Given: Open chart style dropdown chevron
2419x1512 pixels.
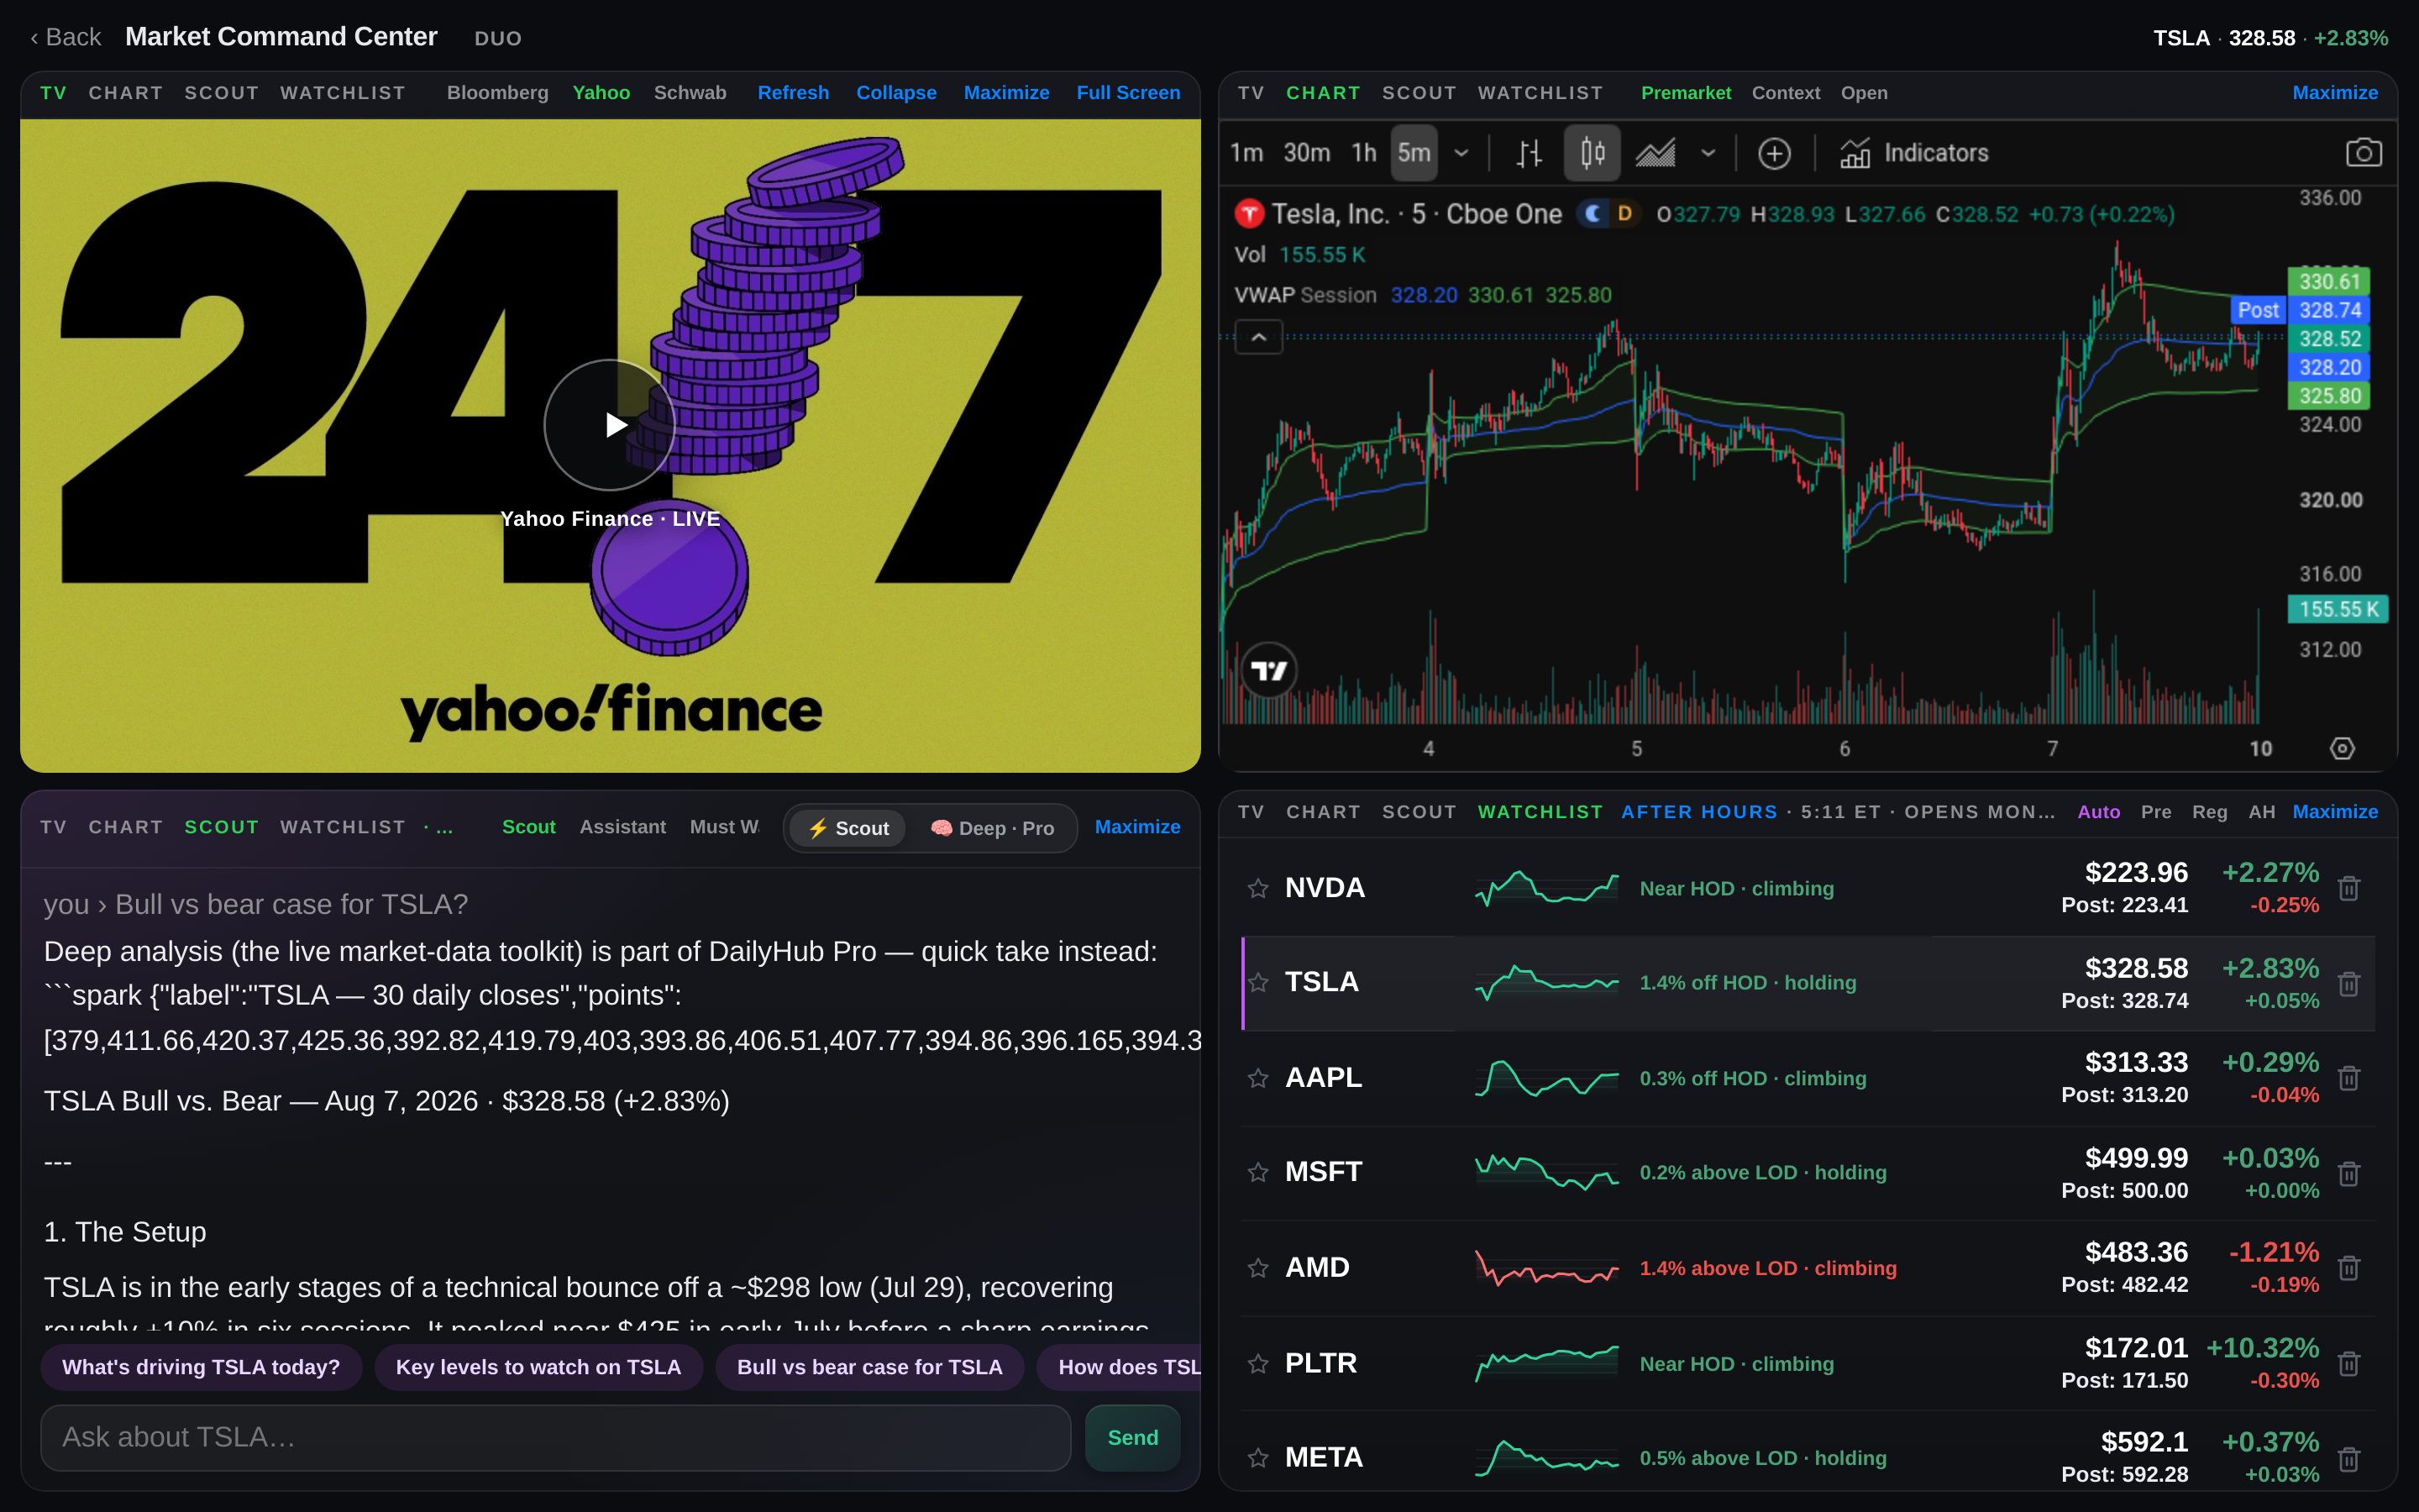Looking at the screenshot, I should pos(1708,153).
